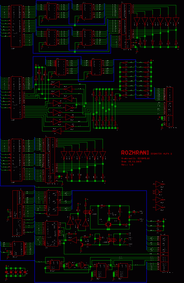Click the large IC block at top left
Image resolution: width=184 pixels, height=283 pixels.
(x=17, y=26)
